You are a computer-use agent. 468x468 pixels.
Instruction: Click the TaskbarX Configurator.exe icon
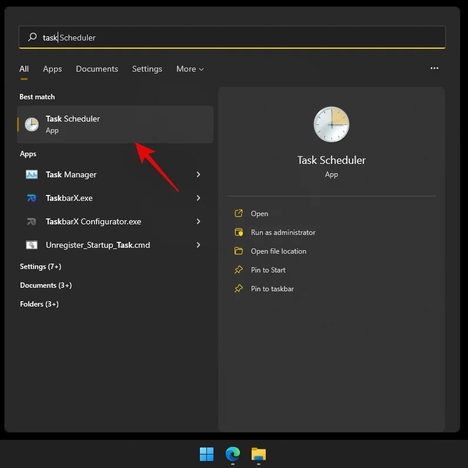[x=32, y=221]
